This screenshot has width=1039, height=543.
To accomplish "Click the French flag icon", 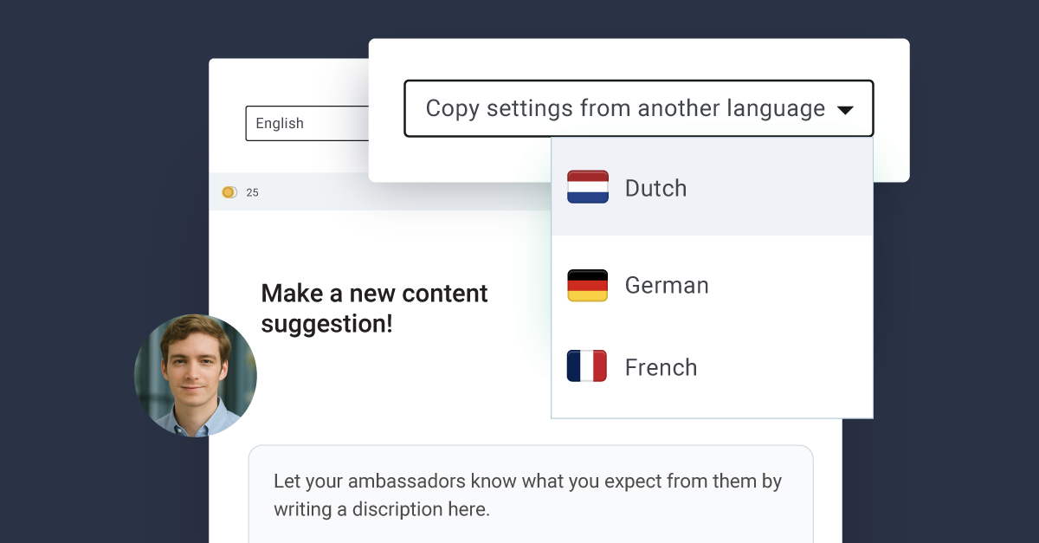I will coord(586,366).
